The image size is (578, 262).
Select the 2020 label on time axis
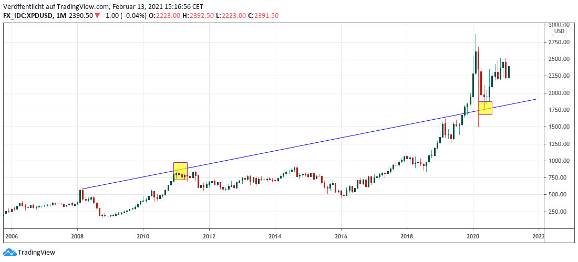[x=473, y=236]
